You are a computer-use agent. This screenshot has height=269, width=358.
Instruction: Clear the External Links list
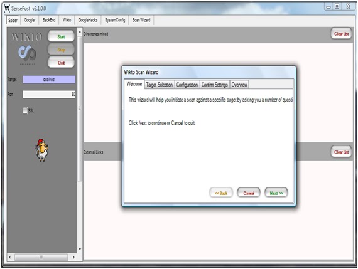[341, 152]
